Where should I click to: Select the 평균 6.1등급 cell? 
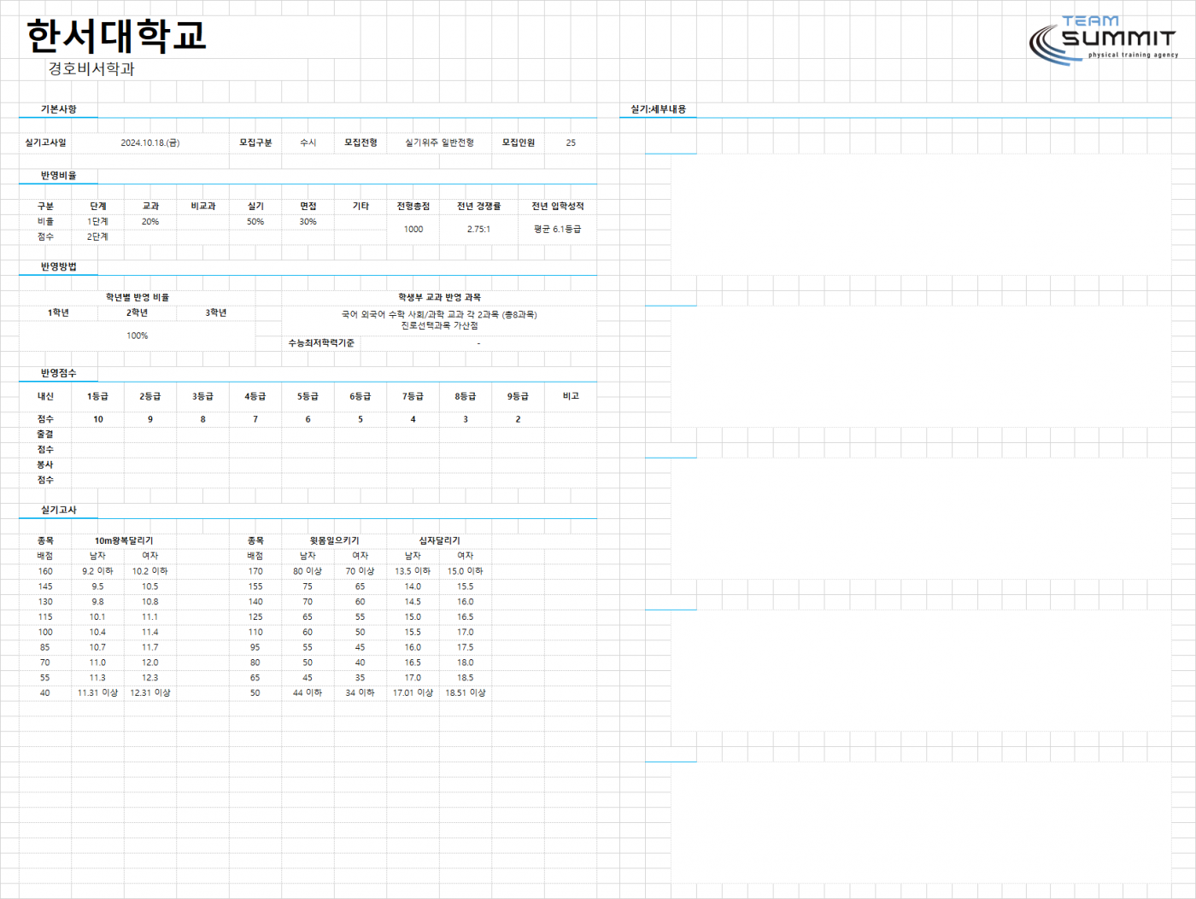(x=558, y=229)
